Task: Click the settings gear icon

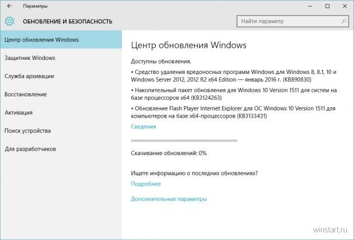Action: click(x=9, y=21)
